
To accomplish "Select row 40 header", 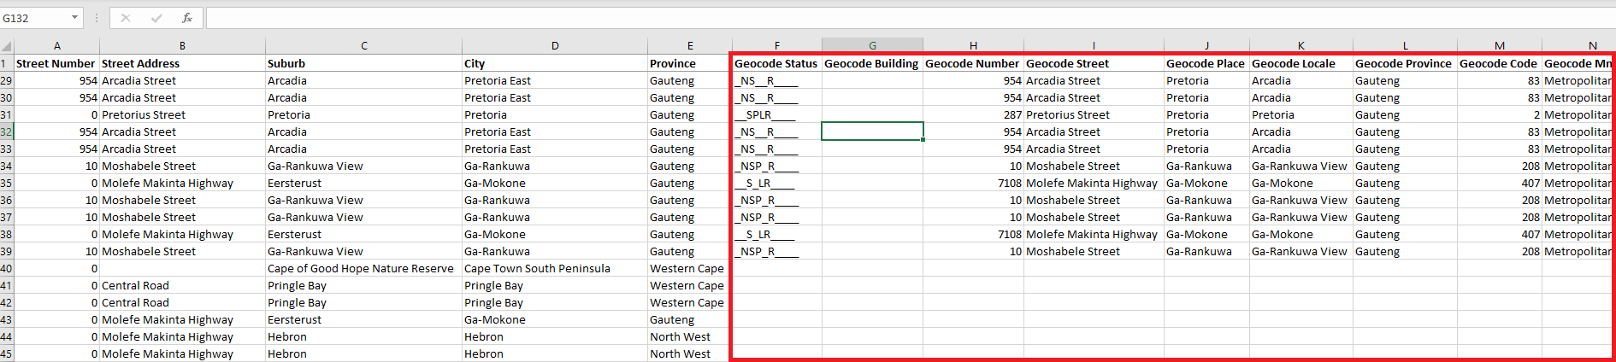I will [7, 268].
